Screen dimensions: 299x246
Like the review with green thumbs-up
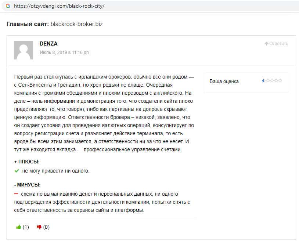click(x=18, y=227)
